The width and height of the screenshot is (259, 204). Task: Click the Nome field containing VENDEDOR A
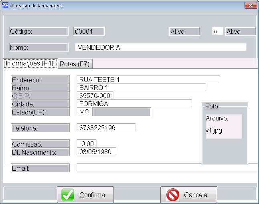point(160,47)
